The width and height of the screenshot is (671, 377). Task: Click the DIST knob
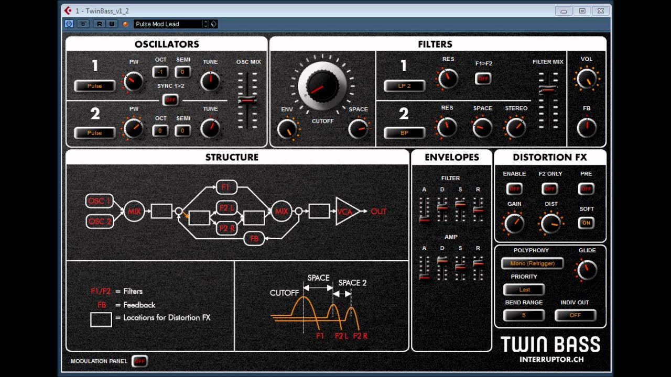coord(550,224)
